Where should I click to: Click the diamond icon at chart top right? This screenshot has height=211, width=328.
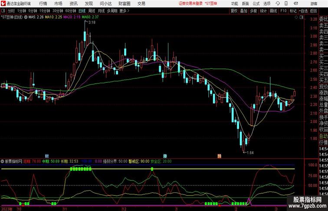tap(296, 18)
